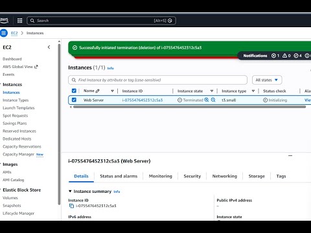
Task: Open Events in the sidebar
Action: (x=8, y=74)
